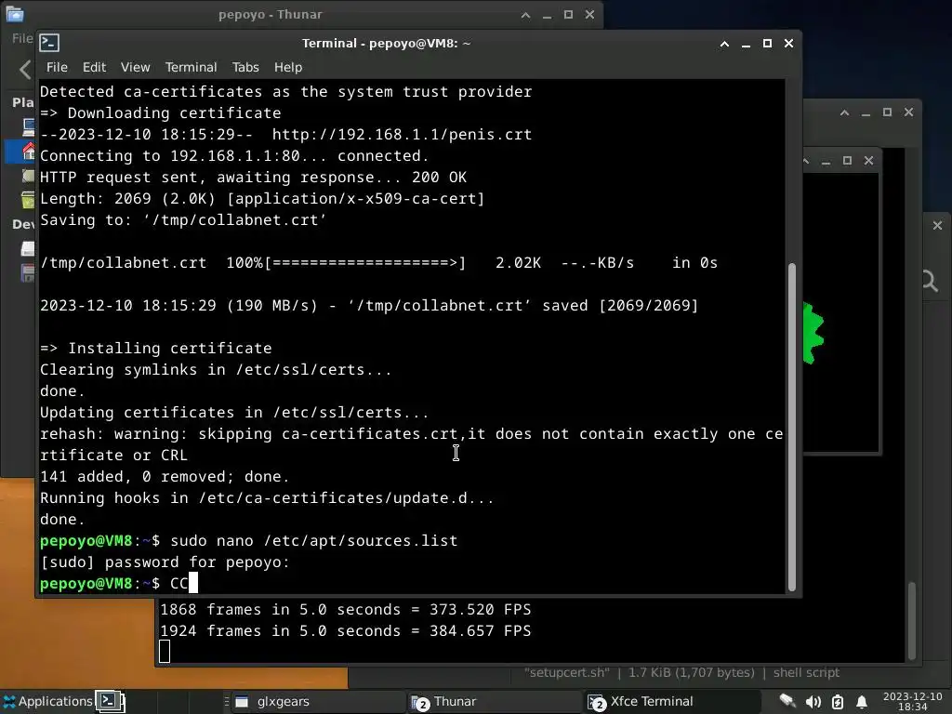
Task: Click the "HTTP request sent, awaiting response" line
Action: click(253, 178)
